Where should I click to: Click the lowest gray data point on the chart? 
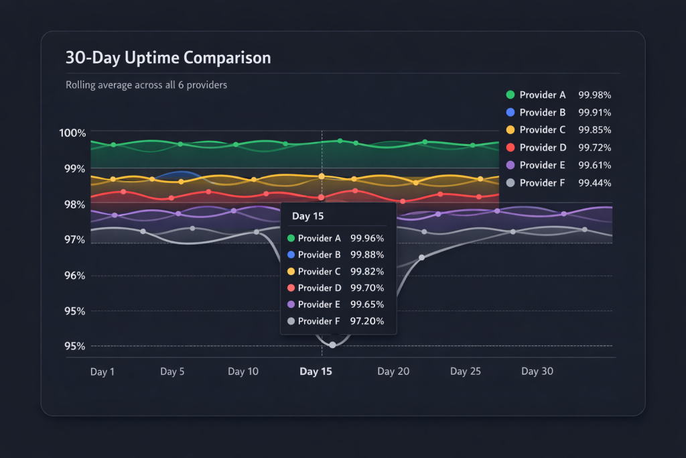[332, 345]
